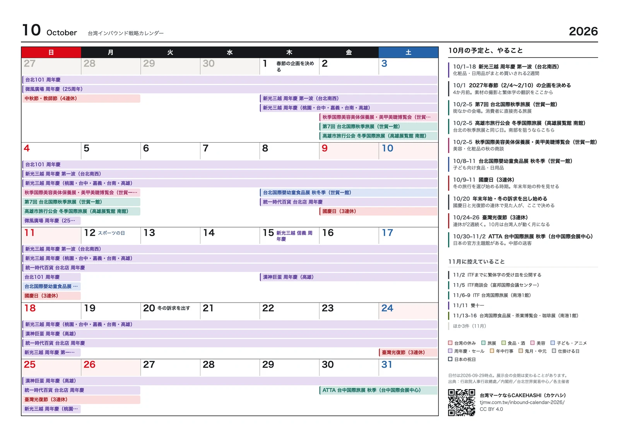This screenshot has height=437, width=619.
Task: Click the 中秋節・教師節（4連休） event bar
Action: (x=81, y=99)
